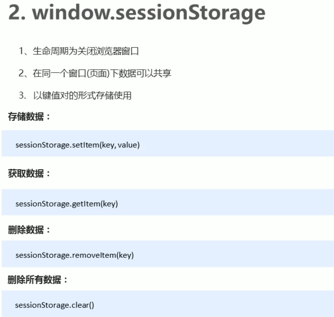Click the clear() code block background
This screenshot has height=317, width=334.
coord(168,304)
